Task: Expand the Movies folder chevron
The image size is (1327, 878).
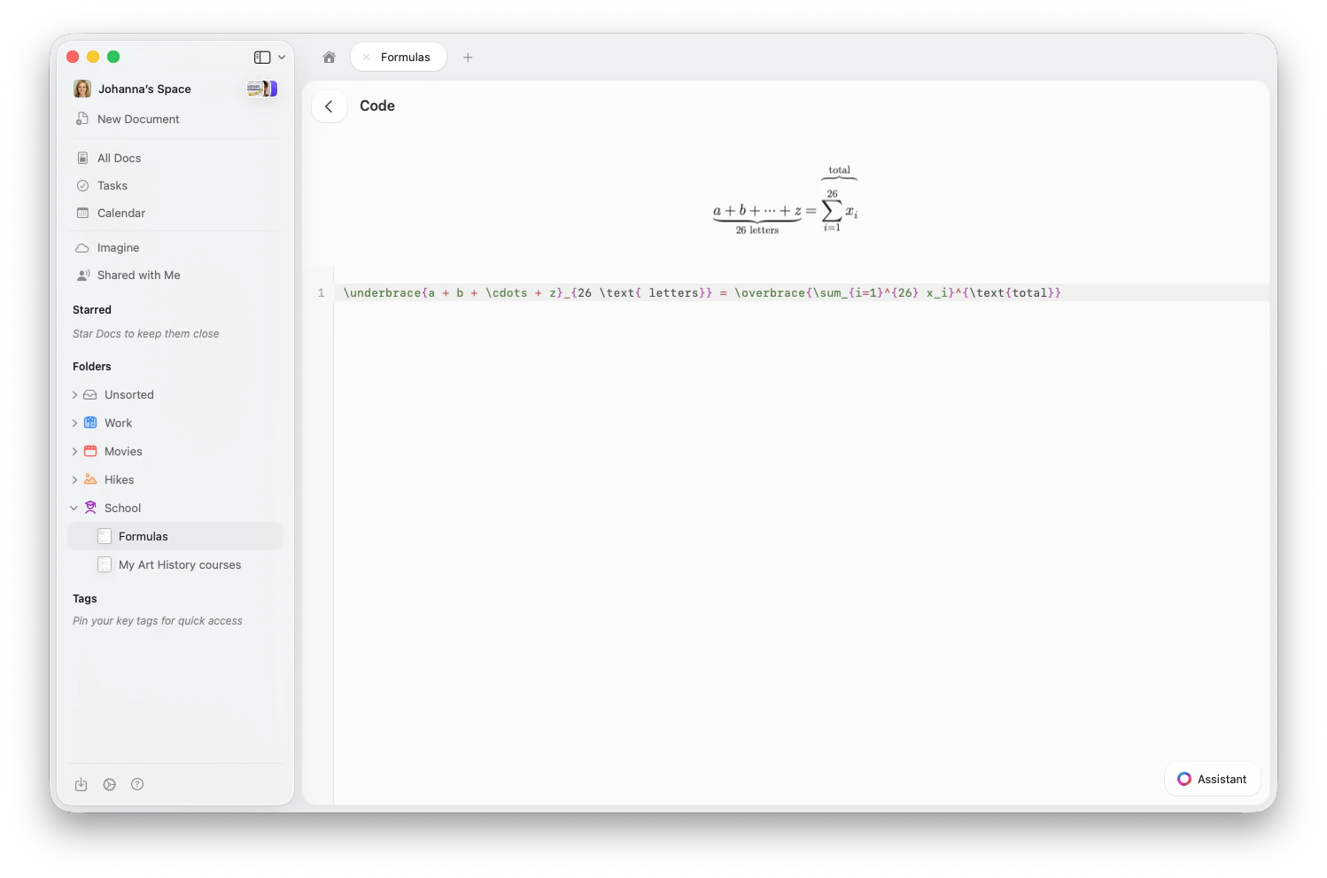Action: coord(74,452)
